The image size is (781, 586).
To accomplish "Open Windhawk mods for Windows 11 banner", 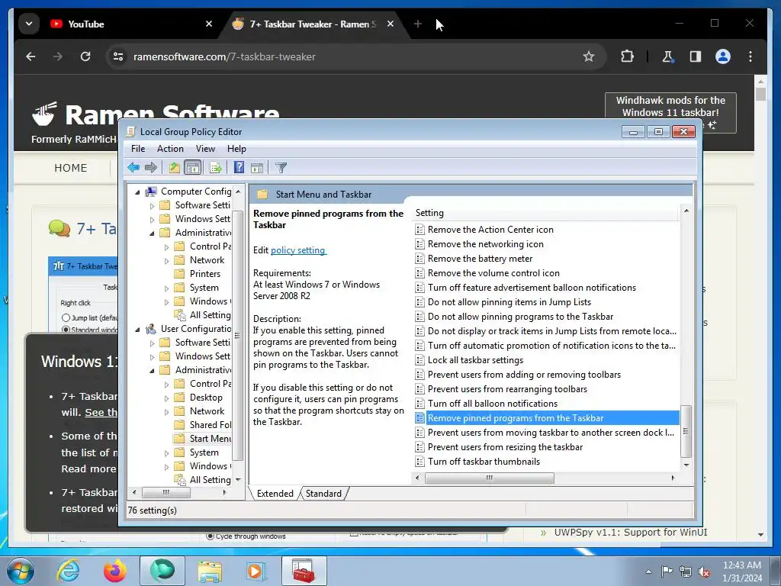I will 670,113.
